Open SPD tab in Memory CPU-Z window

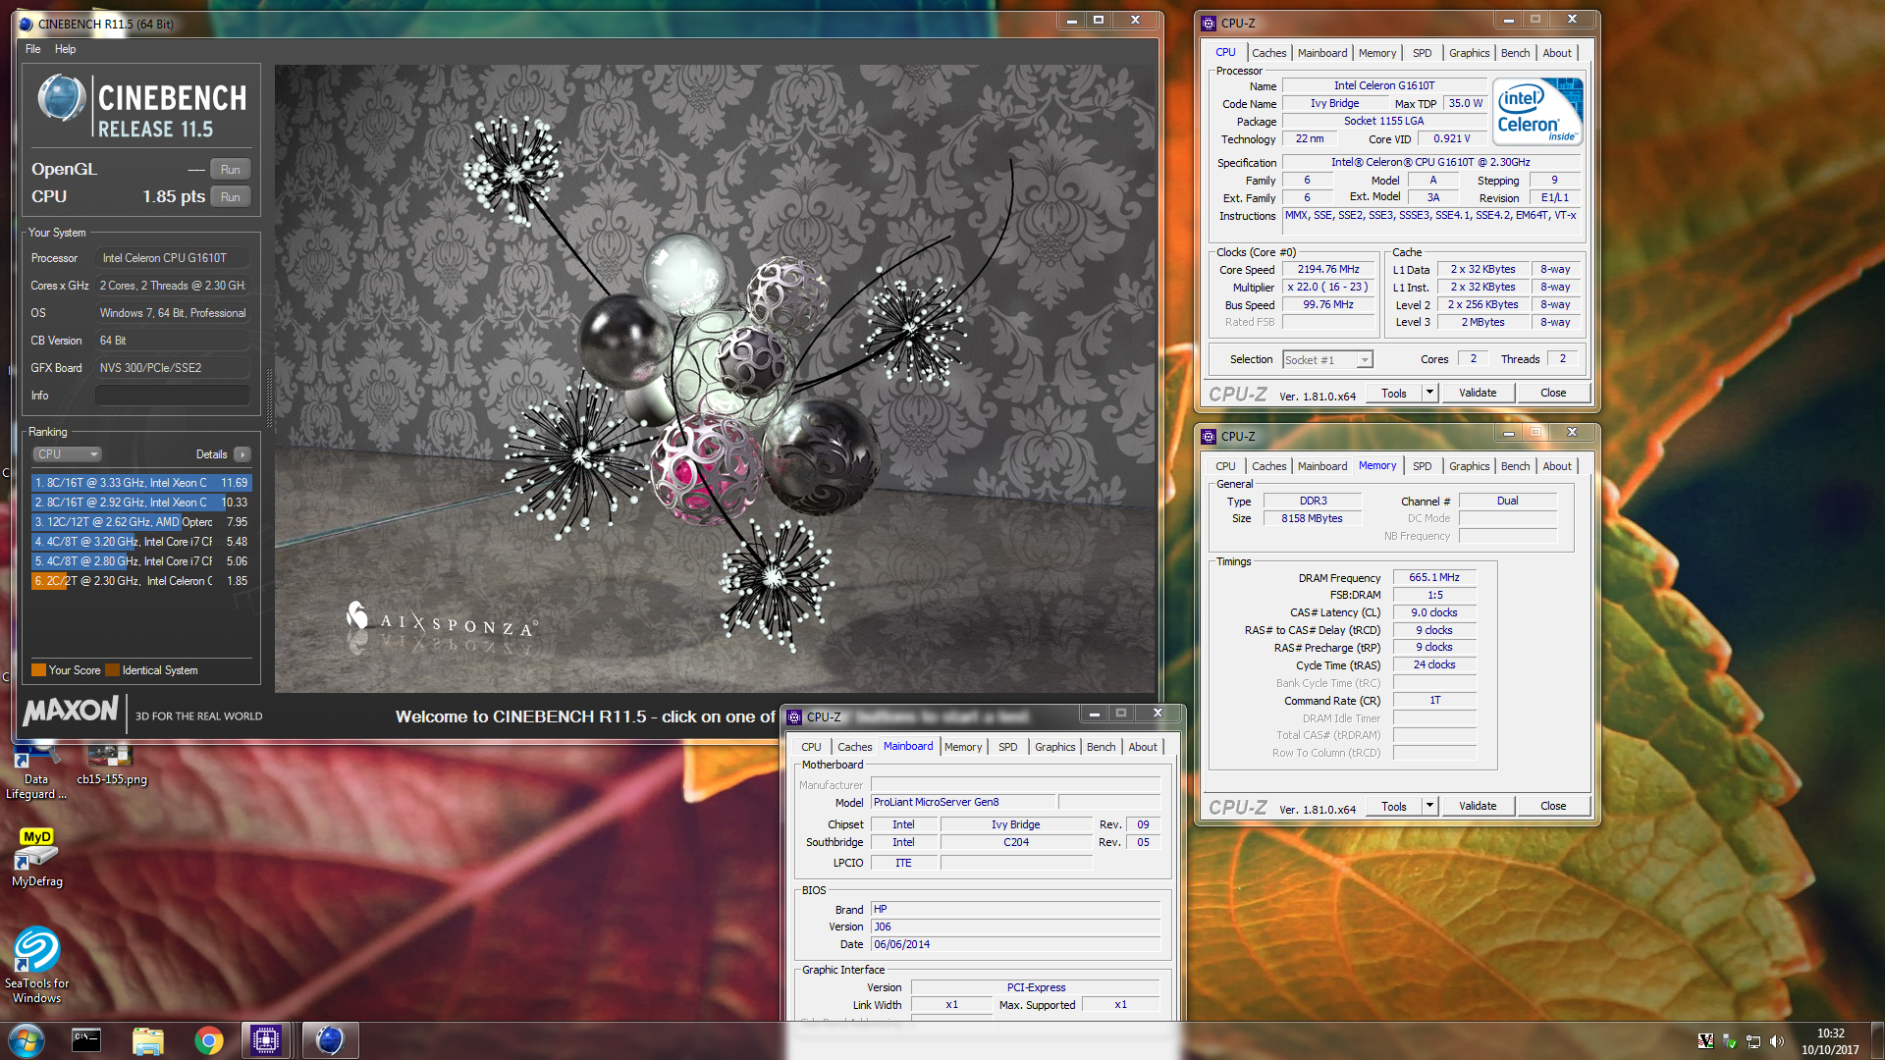click(1422, 466)
